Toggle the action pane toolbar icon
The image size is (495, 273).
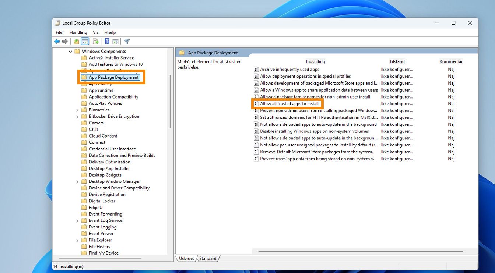point(115,42)
